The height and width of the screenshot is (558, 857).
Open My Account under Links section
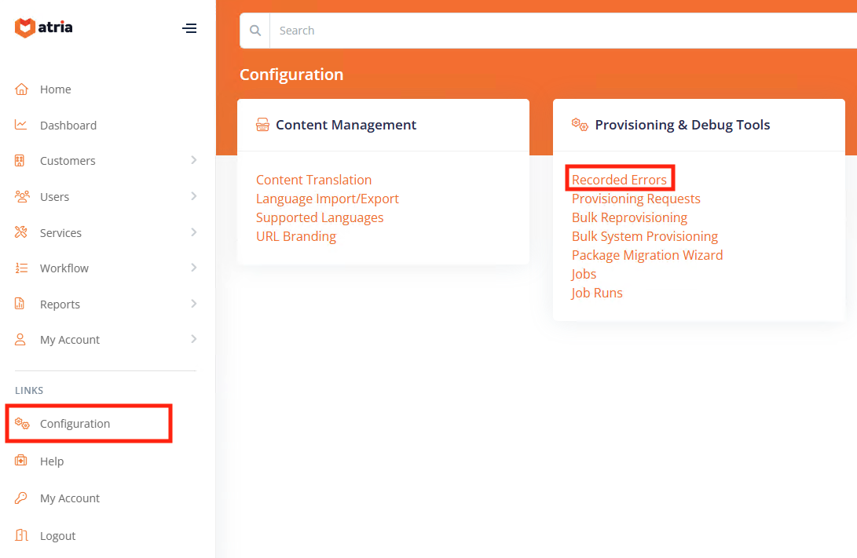point(69,498)
